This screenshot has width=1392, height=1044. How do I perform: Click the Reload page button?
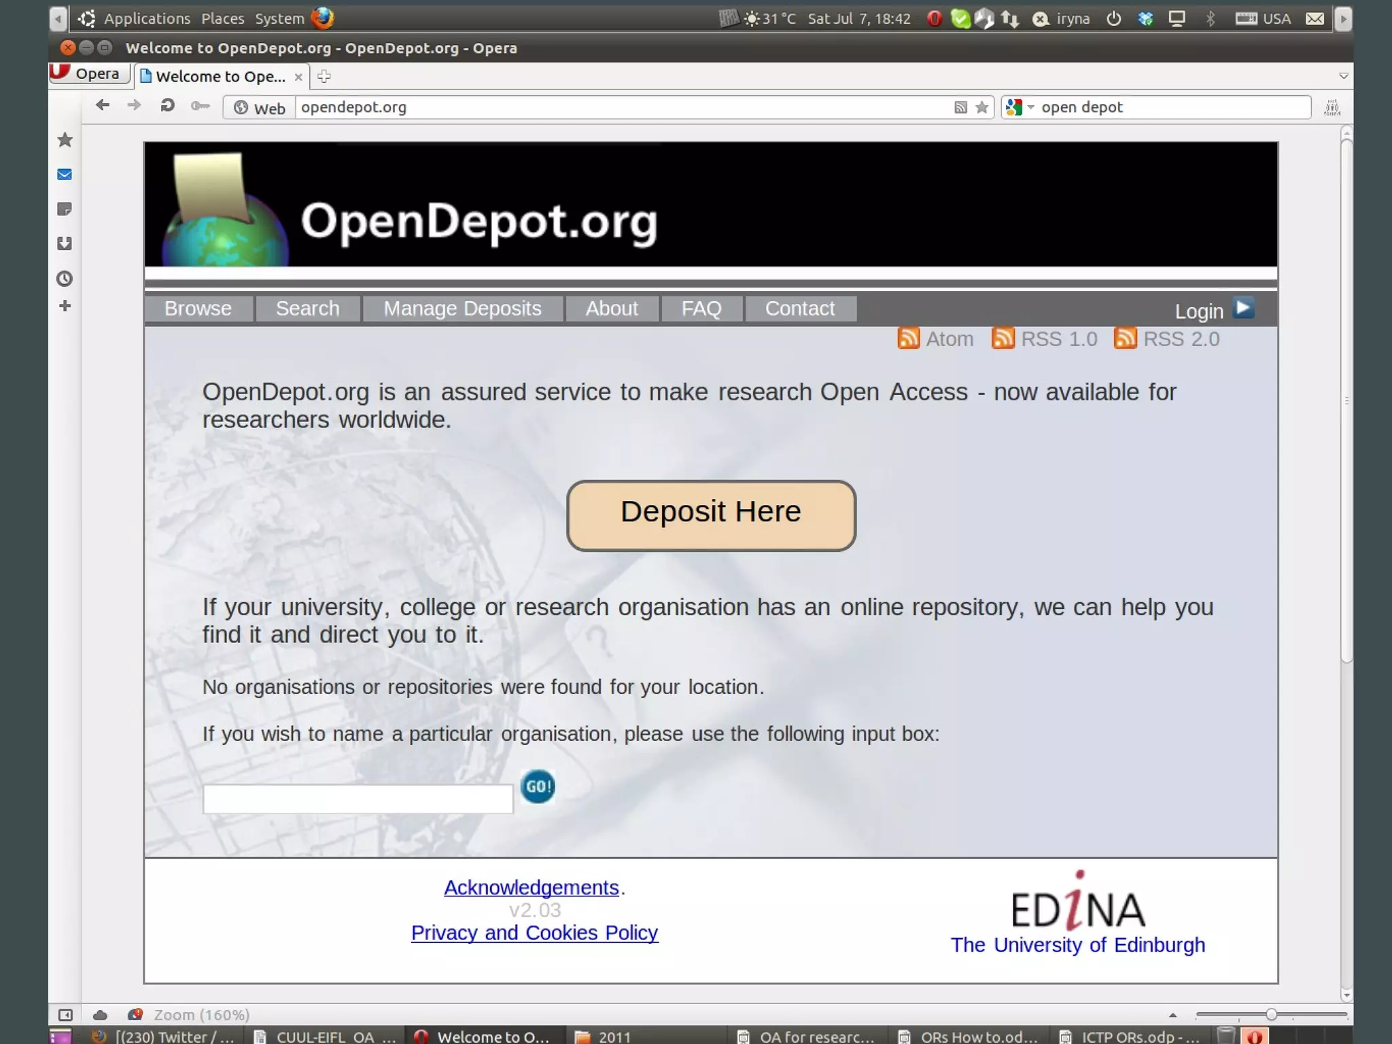[167, 106]
